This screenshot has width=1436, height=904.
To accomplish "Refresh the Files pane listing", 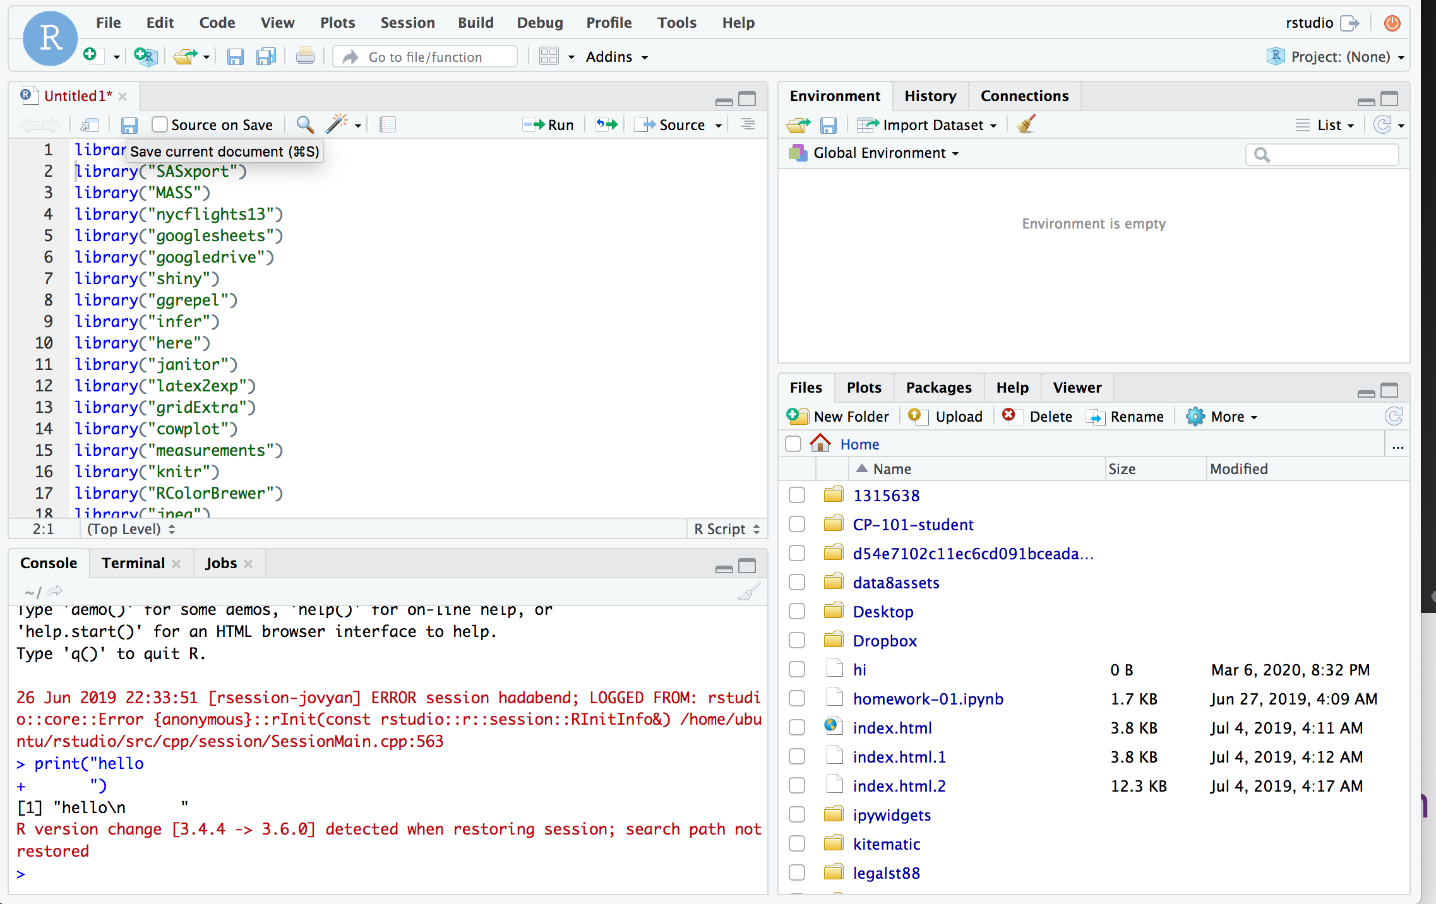I will click(x=1394, y=416).
